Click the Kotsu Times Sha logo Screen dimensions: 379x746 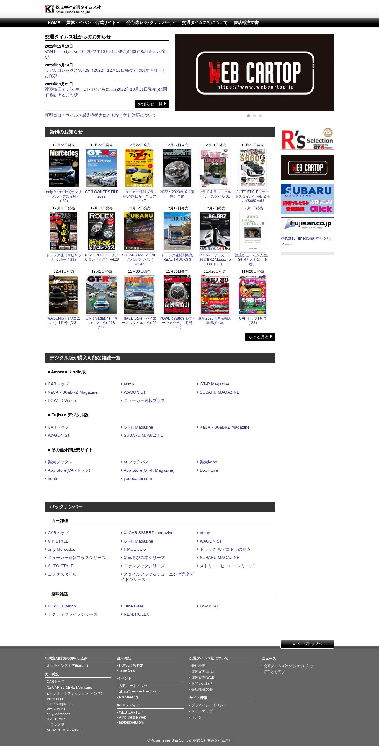(x=73, y=9)
